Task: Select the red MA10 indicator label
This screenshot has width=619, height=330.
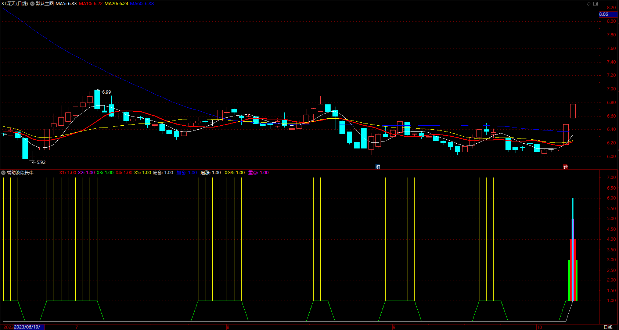Action: (x=90, y=4)
